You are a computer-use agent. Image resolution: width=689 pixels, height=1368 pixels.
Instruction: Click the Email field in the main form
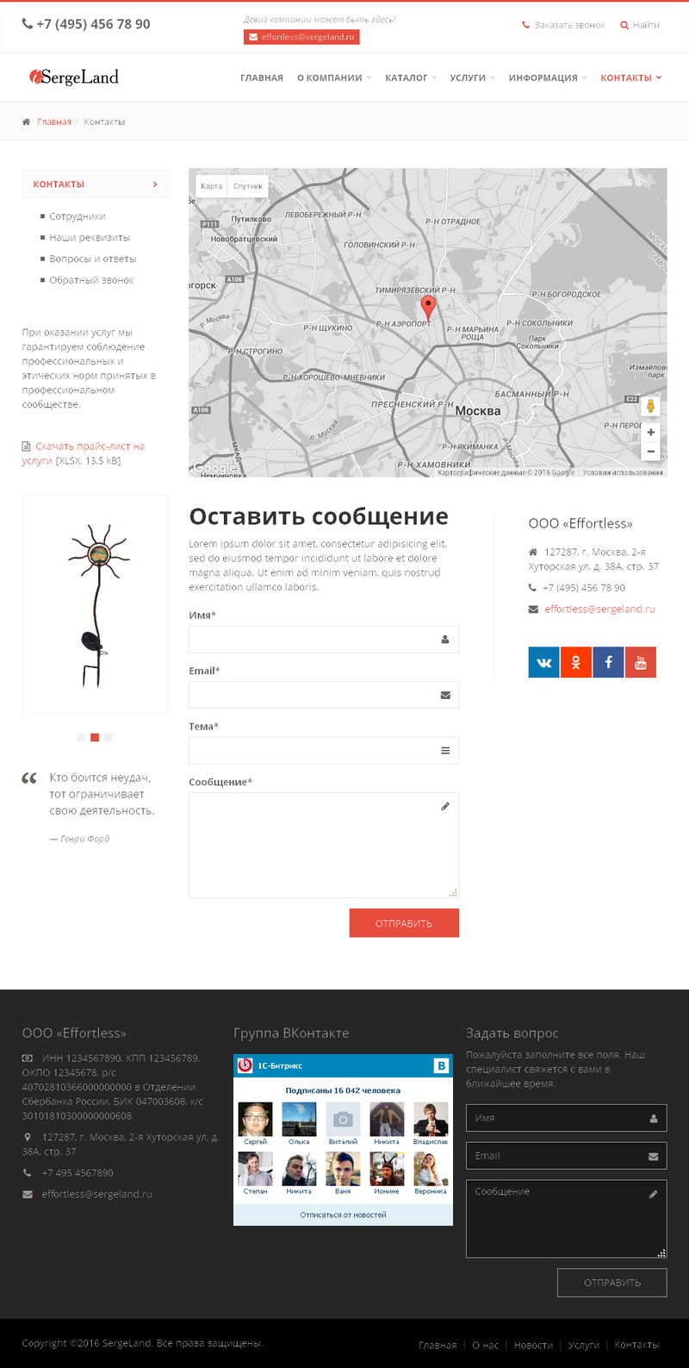[x=324, y=695]
